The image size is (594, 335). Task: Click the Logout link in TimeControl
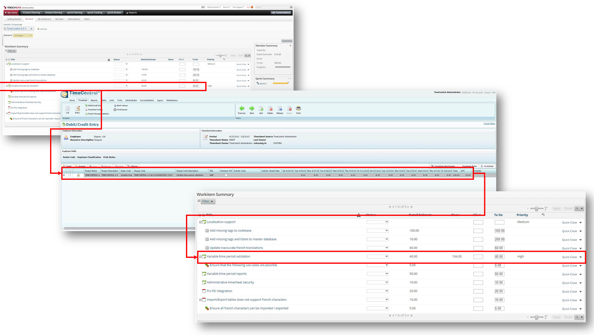pyautogui.click(x=487, y=92)
